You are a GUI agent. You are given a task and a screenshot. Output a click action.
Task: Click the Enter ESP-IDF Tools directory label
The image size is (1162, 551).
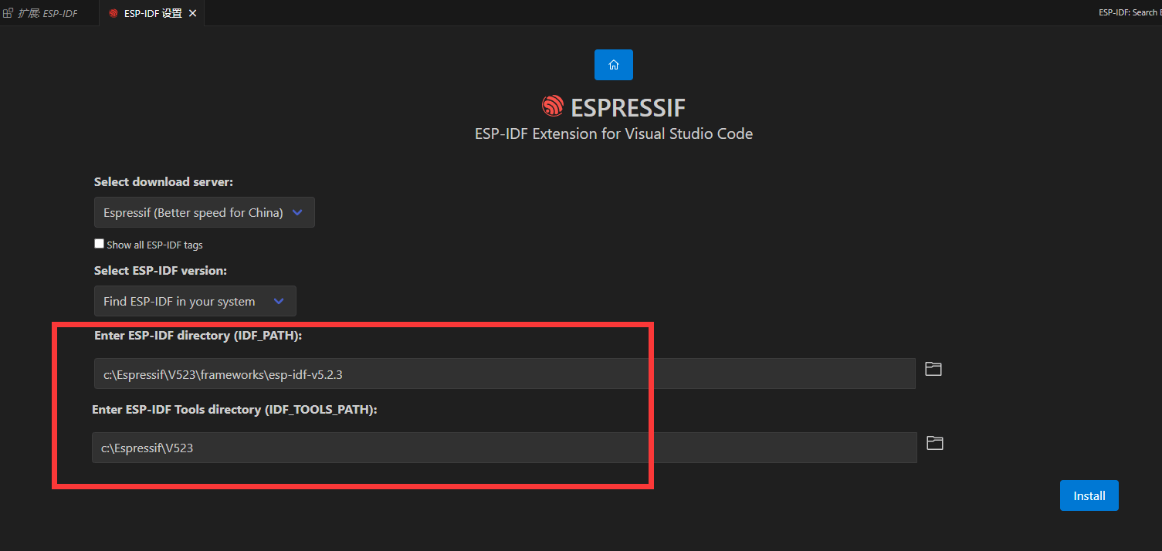234,410
